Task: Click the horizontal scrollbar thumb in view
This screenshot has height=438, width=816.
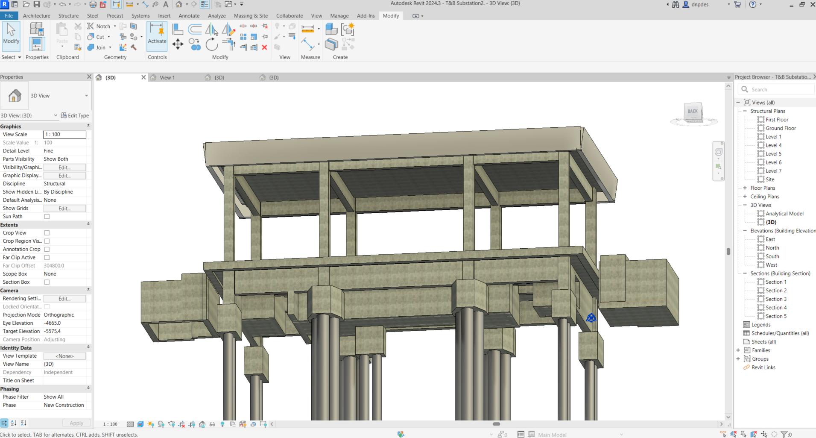Action: [496, 424]
